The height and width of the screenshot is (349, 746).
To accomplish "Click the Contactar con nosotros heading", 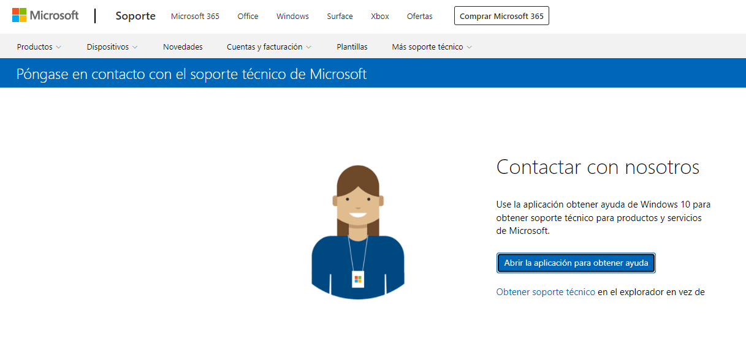I will 598,167.
